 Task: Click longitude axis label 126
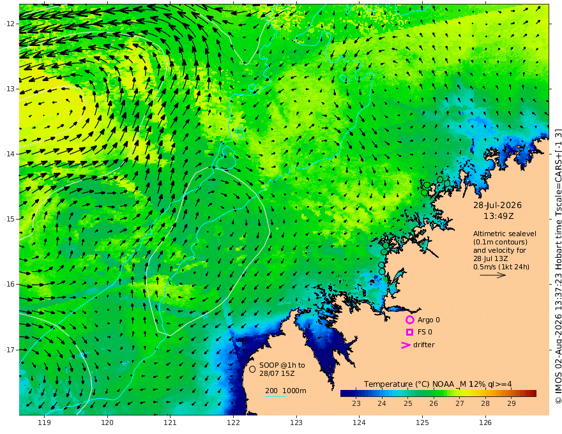click(485, 423)
